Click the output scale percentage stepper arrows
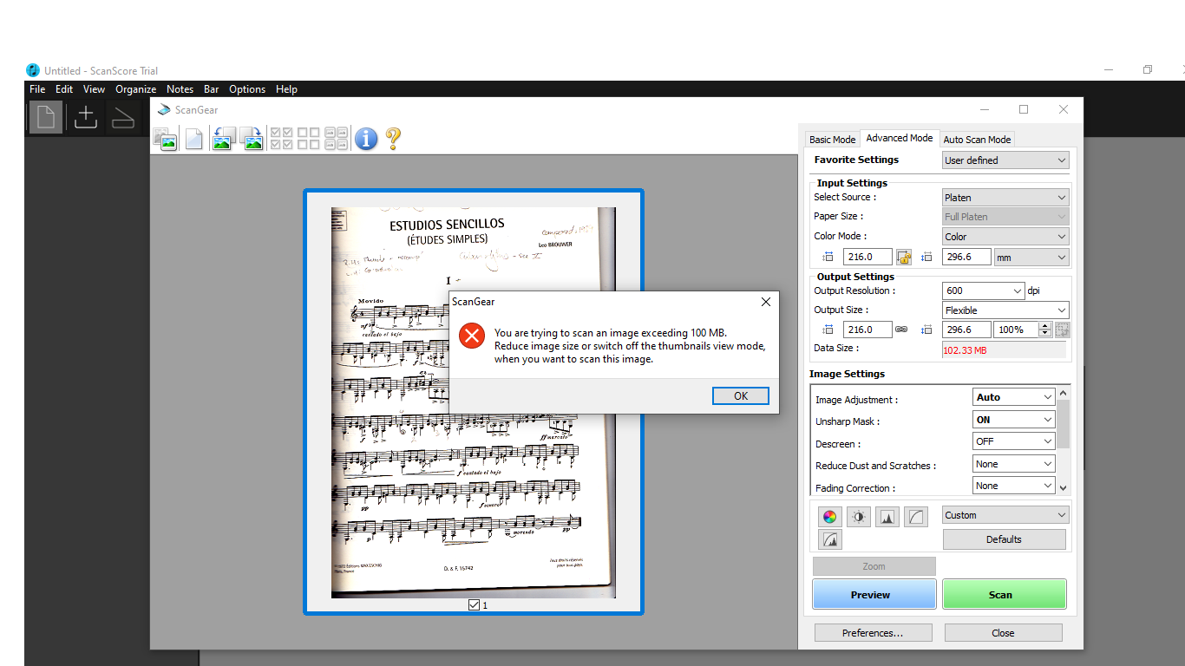The width and height of the screenshot is (1185, 666). tap(1044, 330)
